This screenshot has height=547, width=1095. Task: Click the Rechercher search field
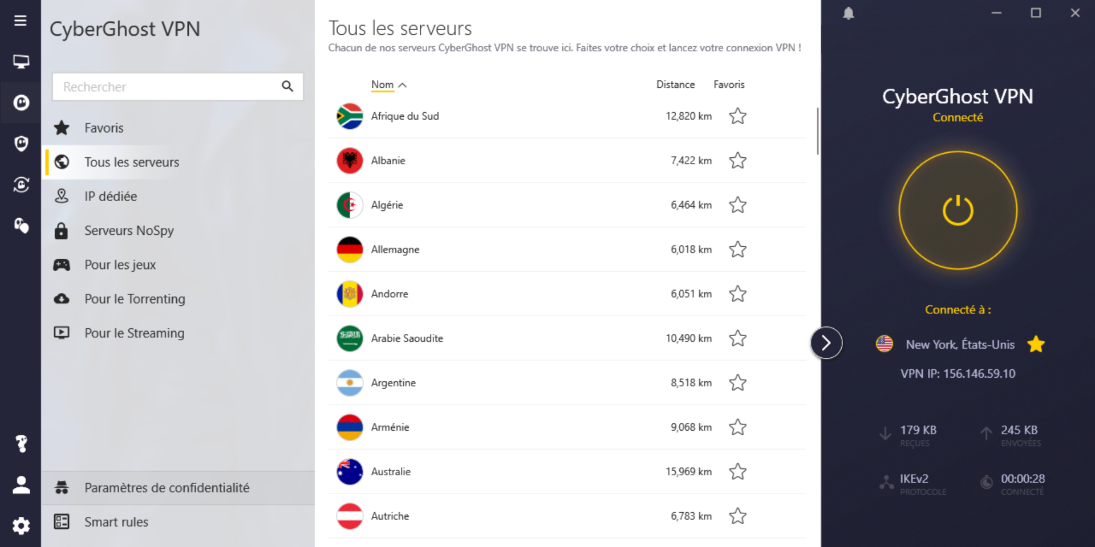pyautogui.click(x=165, y=87)
